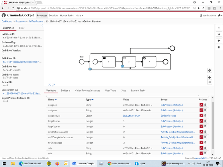
Task: Click the variables table vertical scrollbar
Action: (213, 126)
